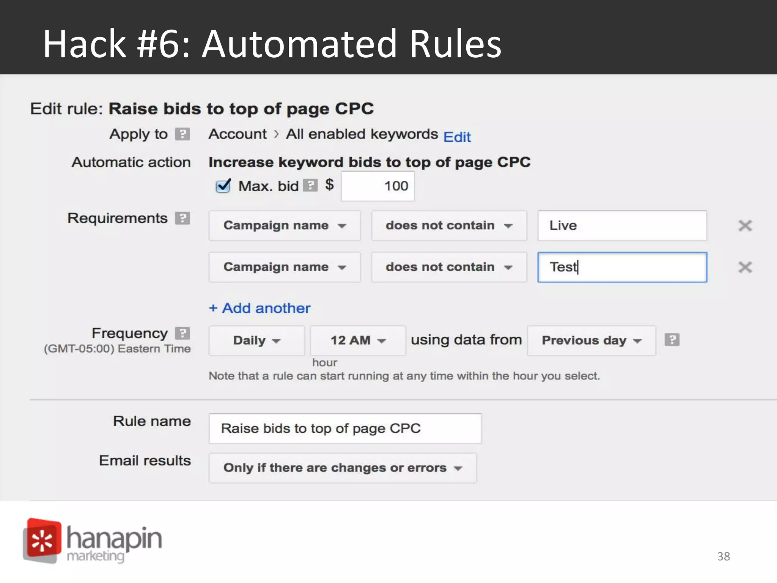
Task: Click the 'Test' requirement text field
Action: 622,267
